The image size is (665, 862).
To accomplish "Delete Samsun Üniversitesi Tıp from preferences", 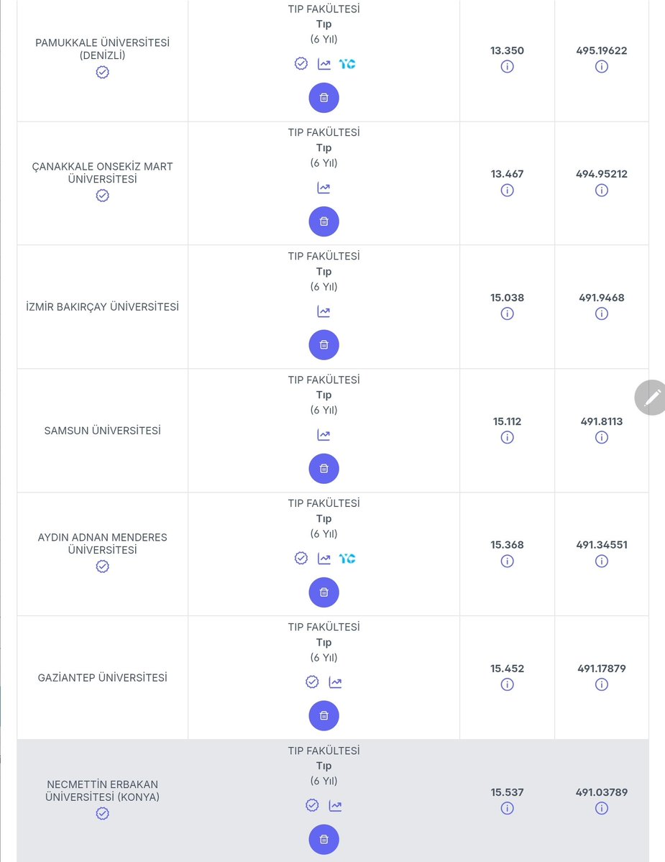I will click(x=324, y=468).
